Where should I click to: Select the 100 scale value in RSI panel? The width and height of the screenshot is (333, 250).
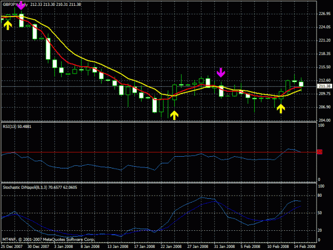pos(321,125)
